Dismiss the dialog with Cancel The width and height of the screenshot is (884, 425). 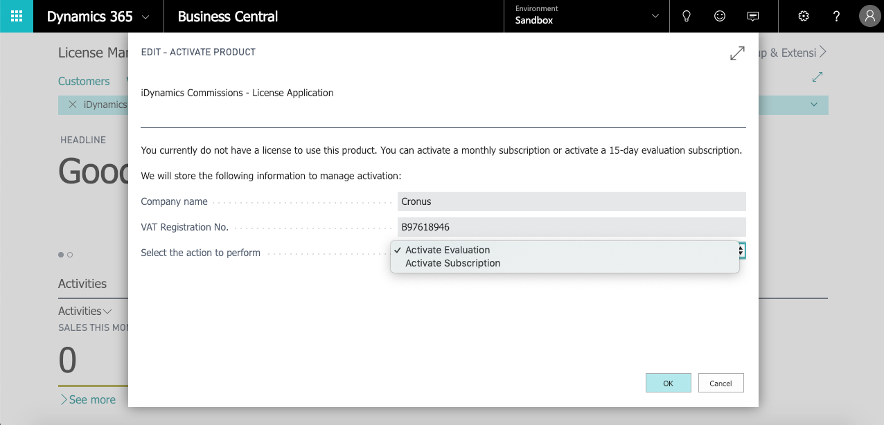click(721, 383)
